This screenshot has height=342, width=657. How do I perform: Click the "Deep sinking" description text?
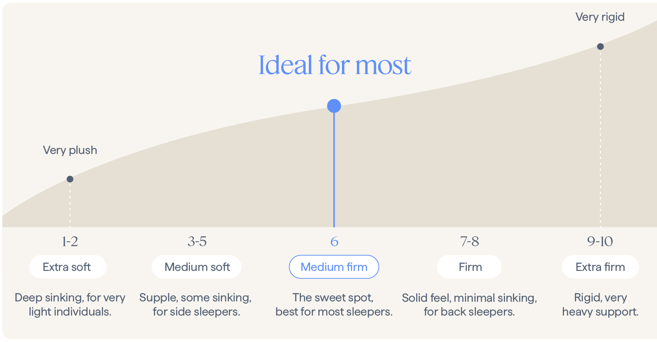pos(70,304)
